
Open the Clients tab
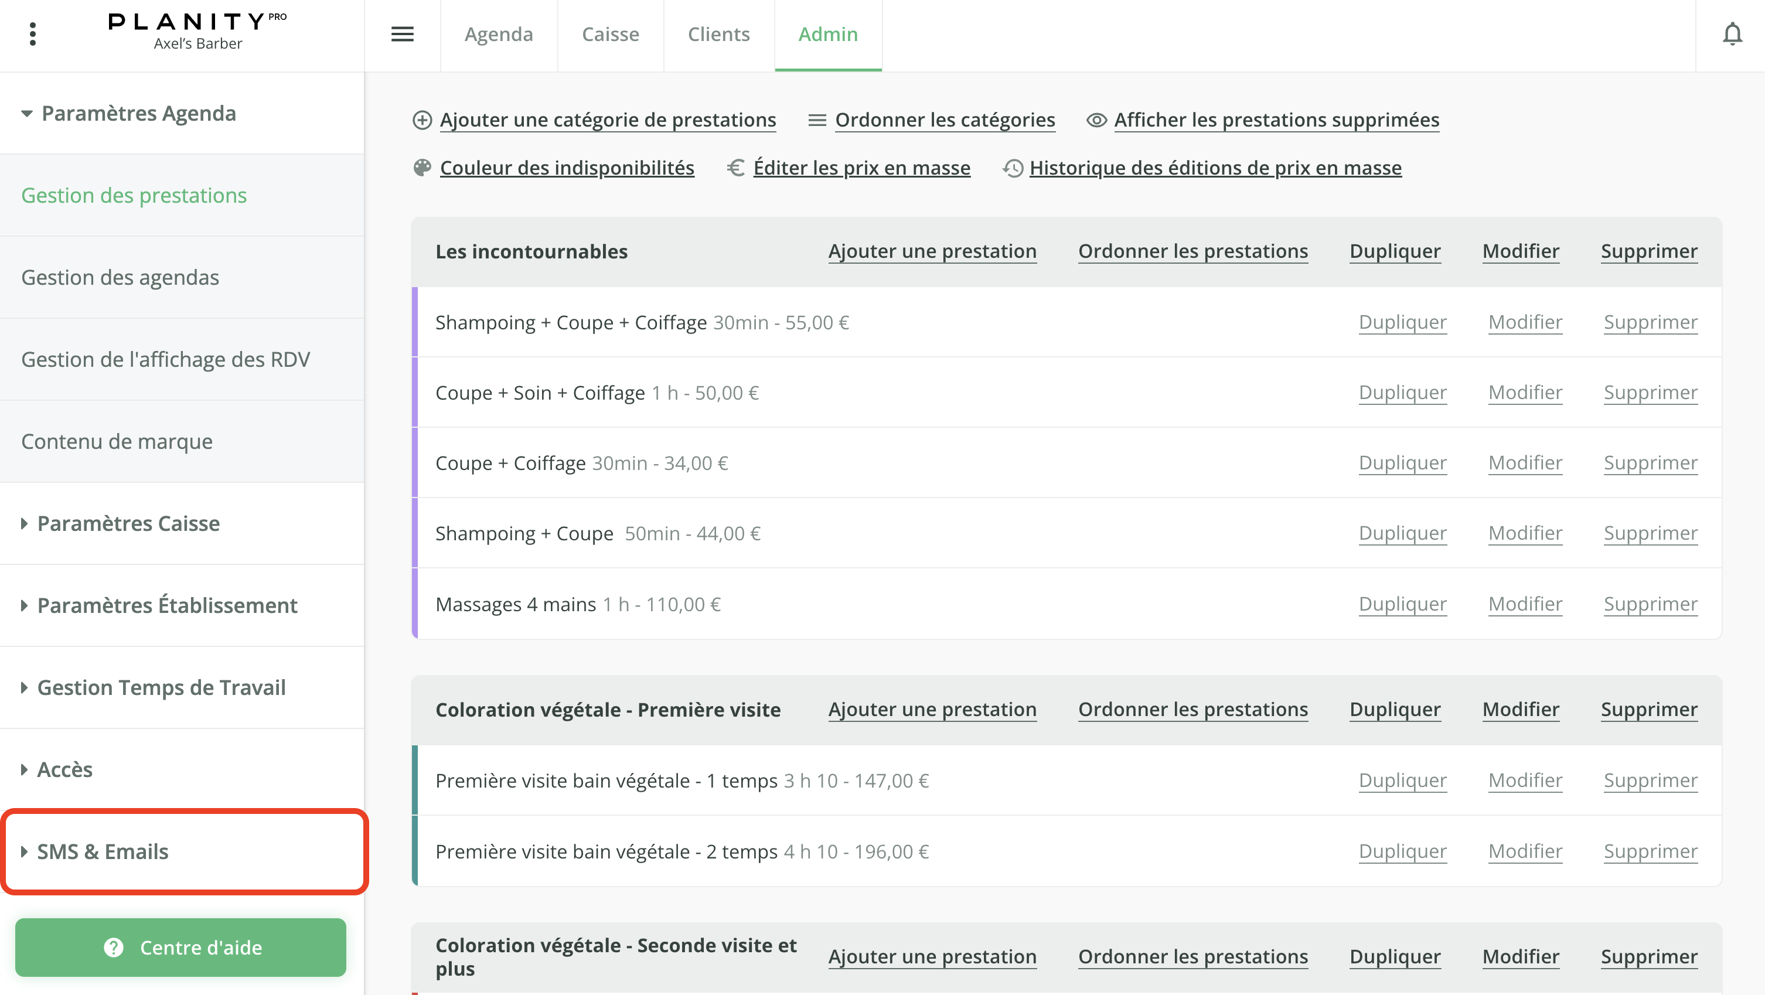tap(718, 34)
